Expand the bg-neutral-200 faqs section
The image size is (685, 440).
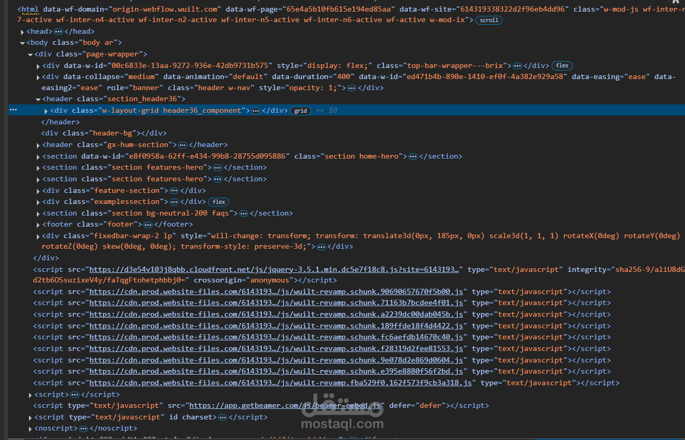[x=38, y=213]
